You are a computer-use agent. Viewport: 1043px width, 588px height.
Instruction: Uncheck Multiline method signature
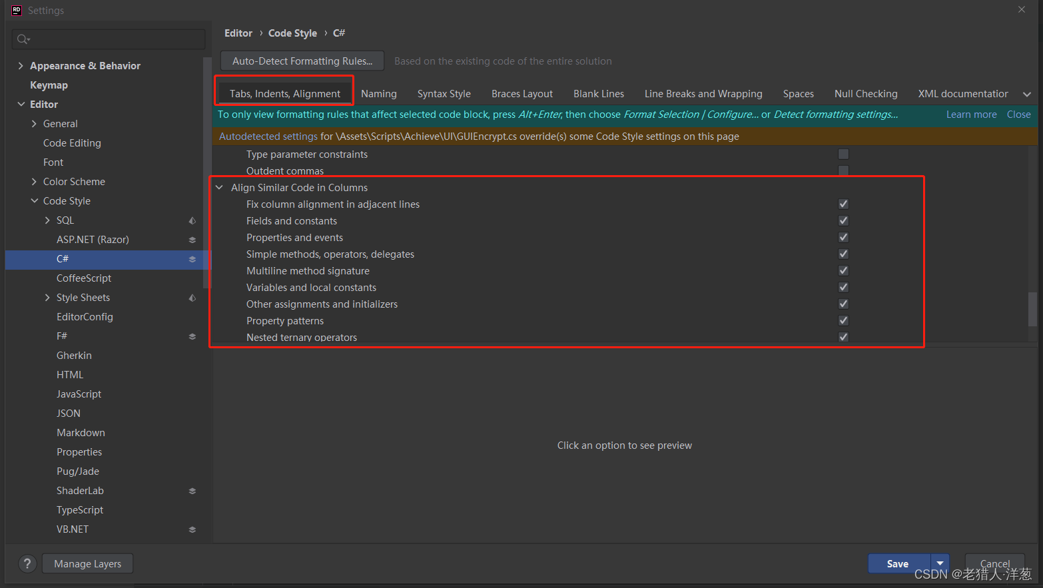(843, 270)
